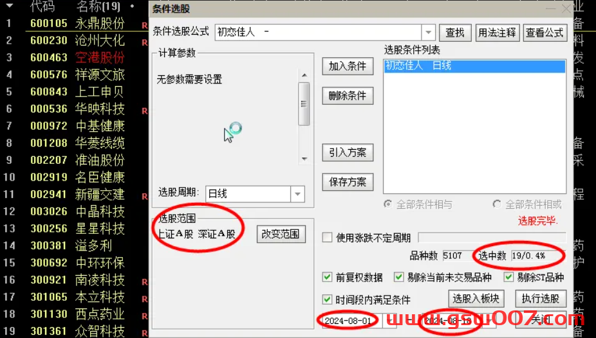The height and width of the screenshot is (338, 596).
Task: Toggle the 前复权数据 checkbox
Action: pos(327,278)
